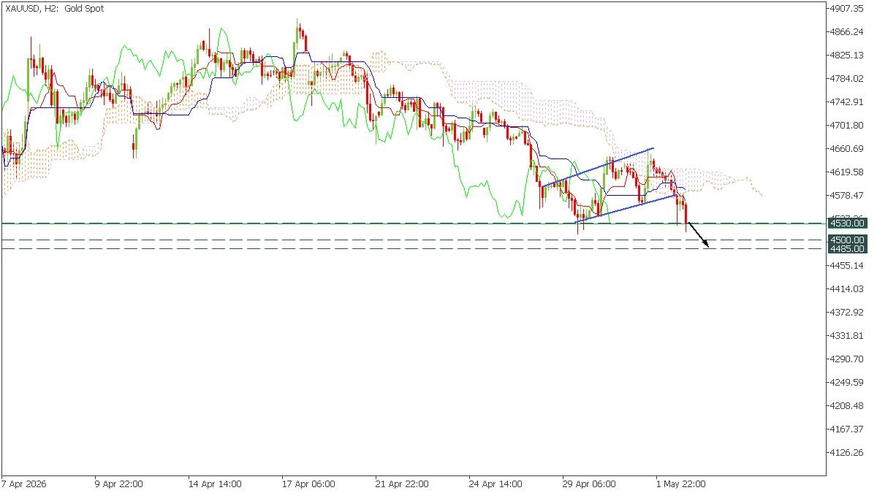Click the 4208.48 price axis value

coord(848,406)
